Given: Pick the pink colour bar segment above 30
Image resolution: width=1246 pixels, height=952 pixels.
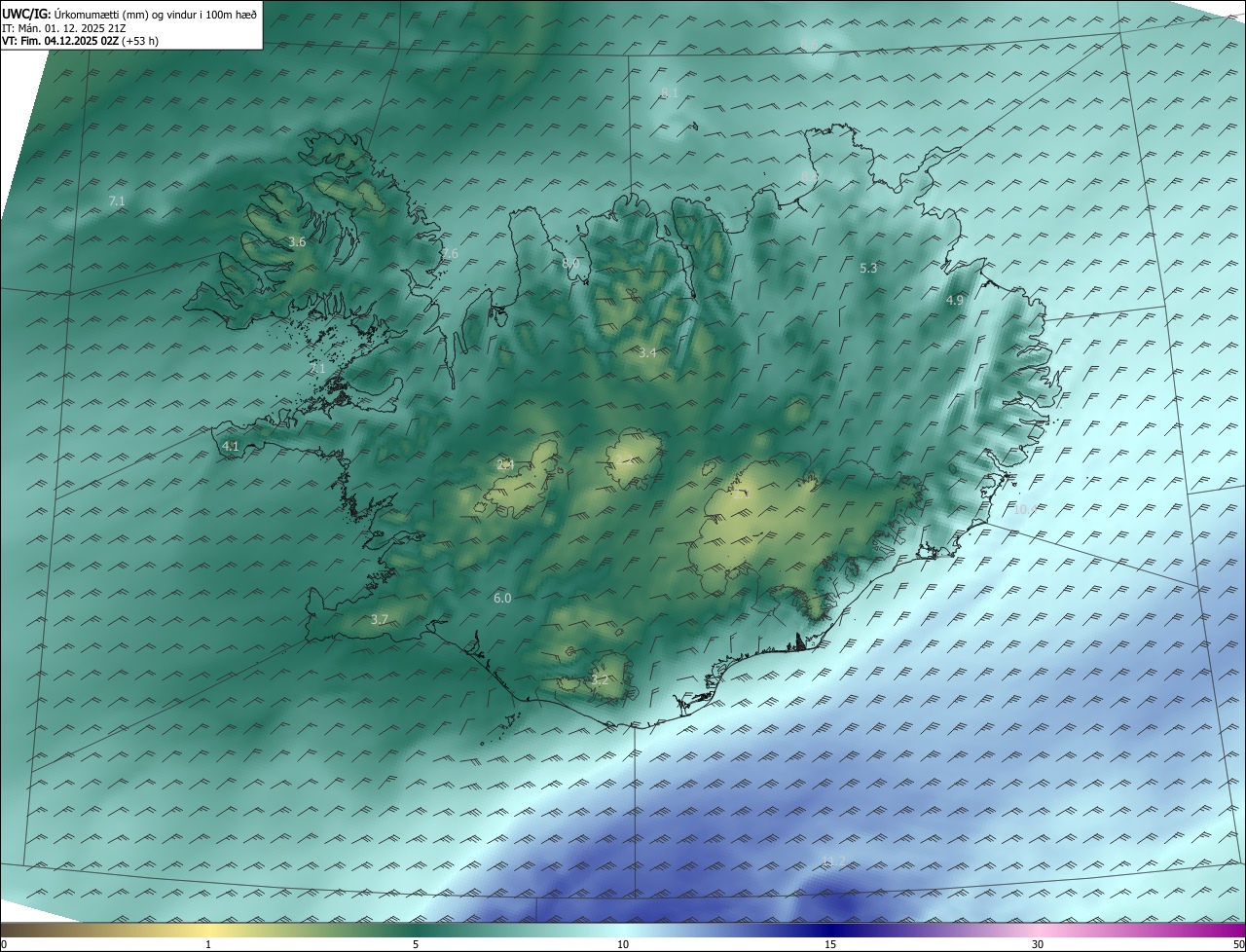Looking at the screenshot, I should 1038,930.
